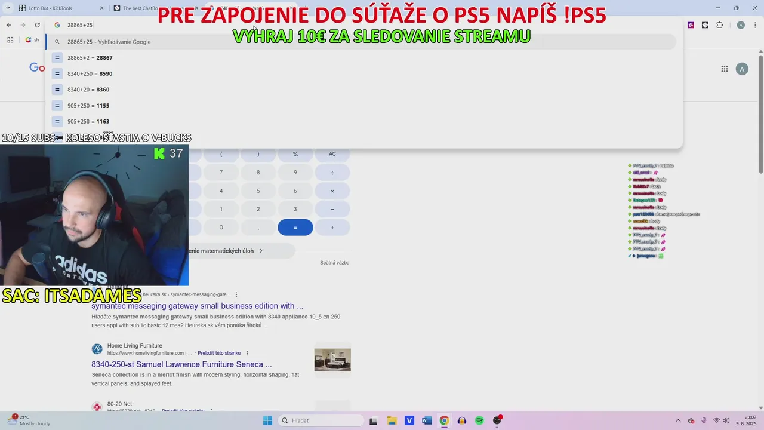Open the blue V app on taskbar
The width and height of the screenshot is (764, 430).
coord(409,420)
